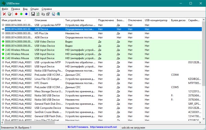Click status dot of USB Composite Device row
Image resolution: width=206 pixels, height=130 pixels.
[3, 108]
